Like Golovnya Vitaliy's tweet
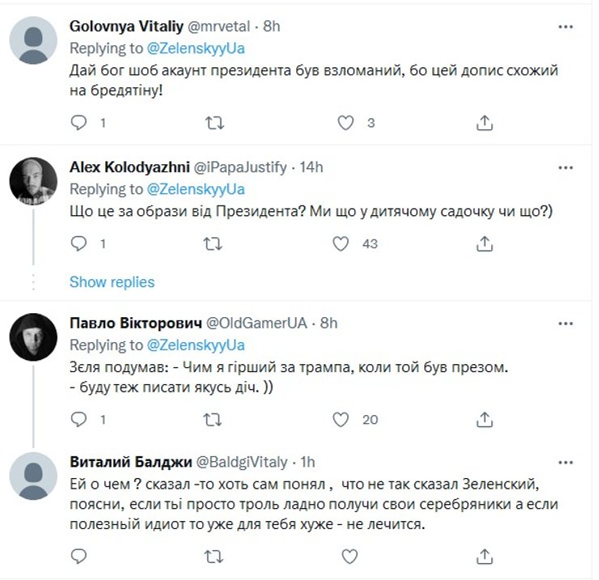 click(x=345, y=123)
